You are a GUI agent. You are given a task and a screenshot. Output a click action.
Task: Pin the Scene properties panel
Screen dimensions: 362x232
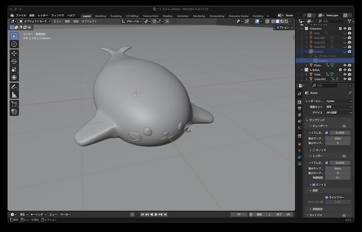(x=350, y=93)
